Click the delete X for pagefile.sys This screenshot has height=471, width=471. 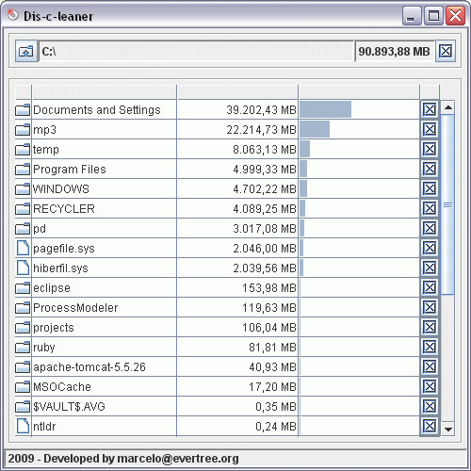pyautogui.click(x=430, y=248)
